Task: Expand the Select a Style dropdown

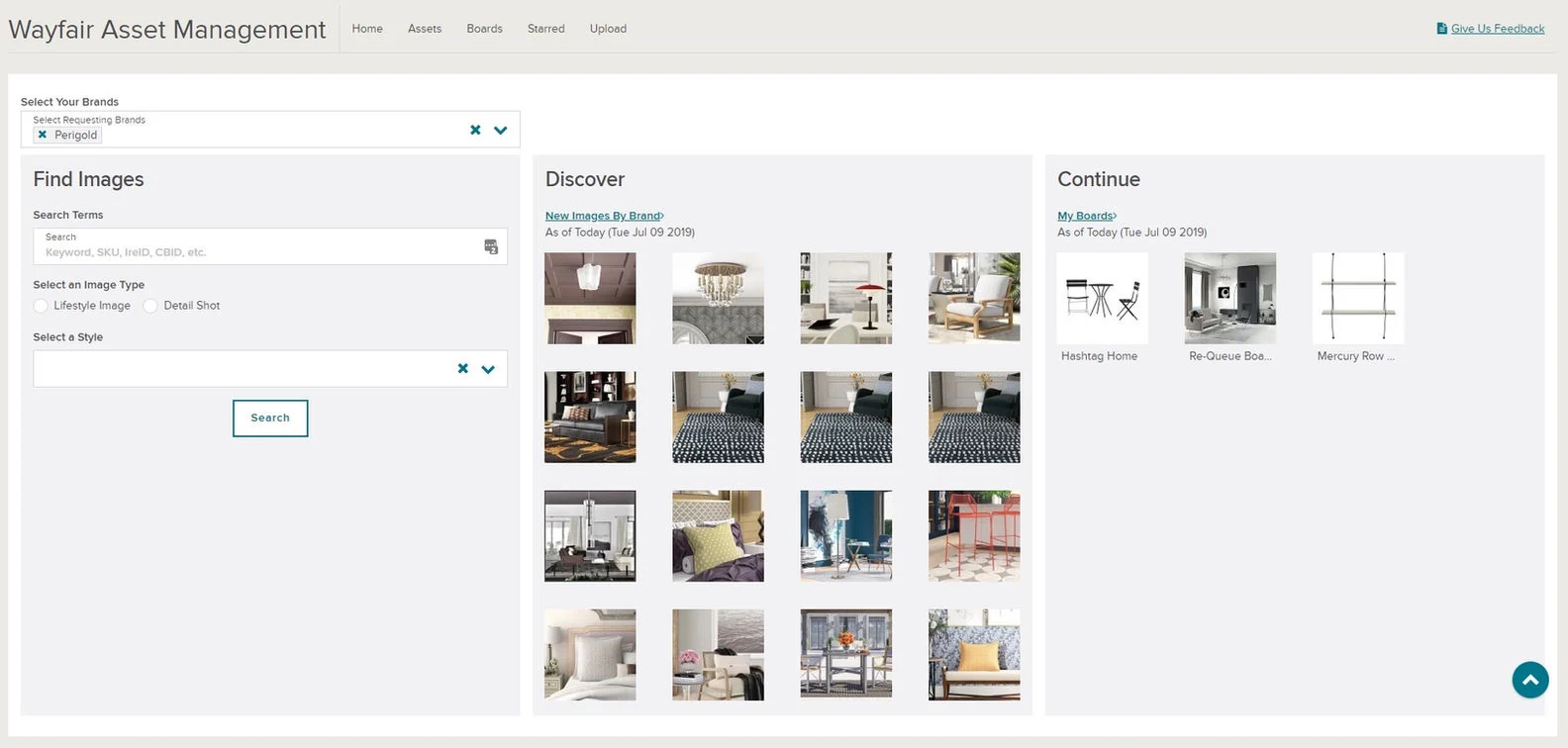Action: 488,369
